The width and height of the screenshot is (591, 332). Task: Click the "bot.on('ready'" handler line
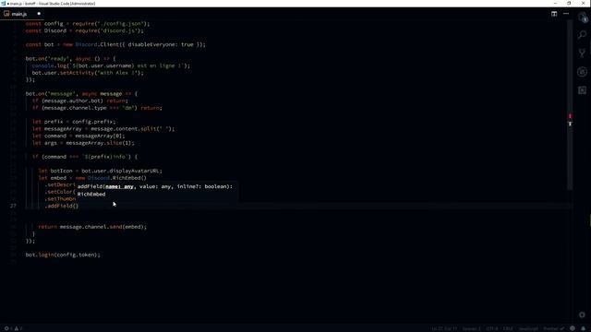[x=71, y=59]
